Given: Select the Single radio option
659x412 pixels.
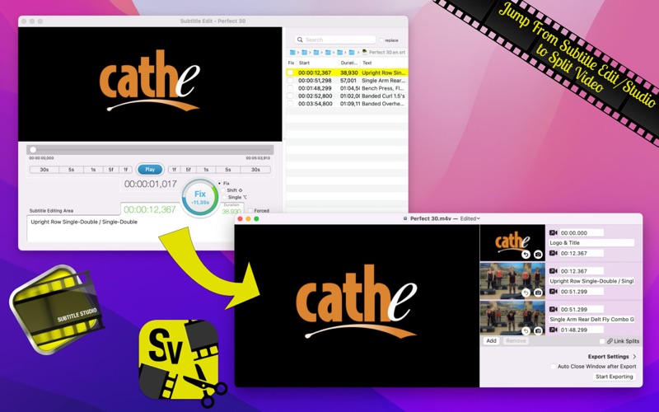Looking at the screenshot, I should pyautogui.click(x=224, y=197).
